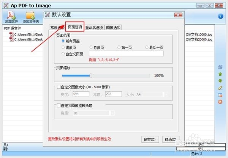
Task: Click the 页面缩放 slider handle
Action: pos(91,75)
